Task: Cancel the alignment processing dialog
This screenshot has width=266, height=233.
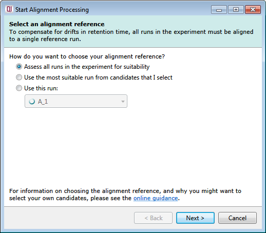Action: click(x=237, y=218)
